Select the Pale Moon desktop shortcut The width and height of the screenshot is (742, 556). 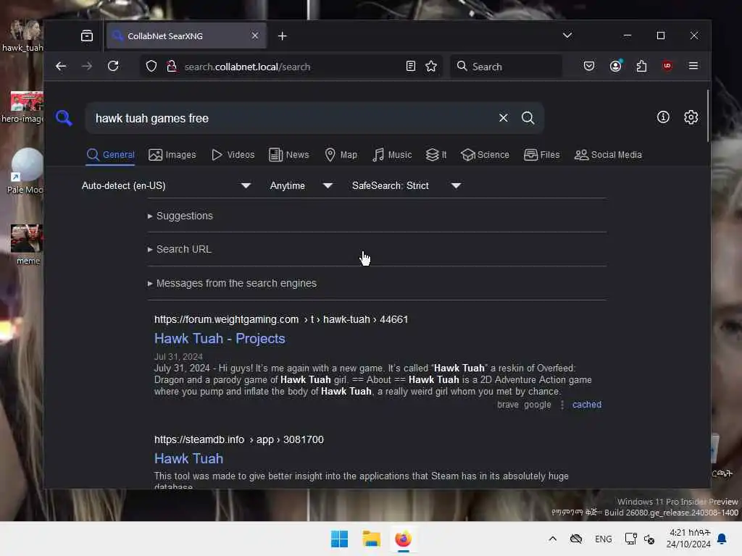pos(25,171)
